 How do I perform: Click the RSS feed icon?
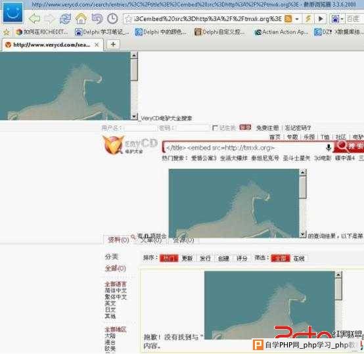click(288, 18)
